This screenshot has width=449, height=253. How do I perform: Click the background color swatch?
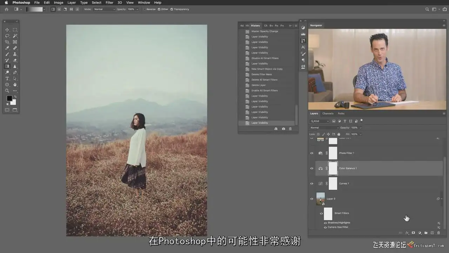coord(13,102)
